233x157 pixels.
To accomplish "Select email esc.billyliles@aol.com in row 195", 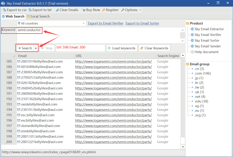I will [x=38, y=115].
